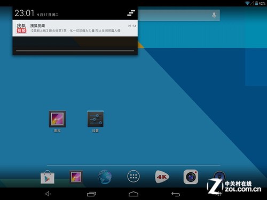Tap the Wi-Fi status icon
This screenshot has width=267, height=200.
pos(247,3)
